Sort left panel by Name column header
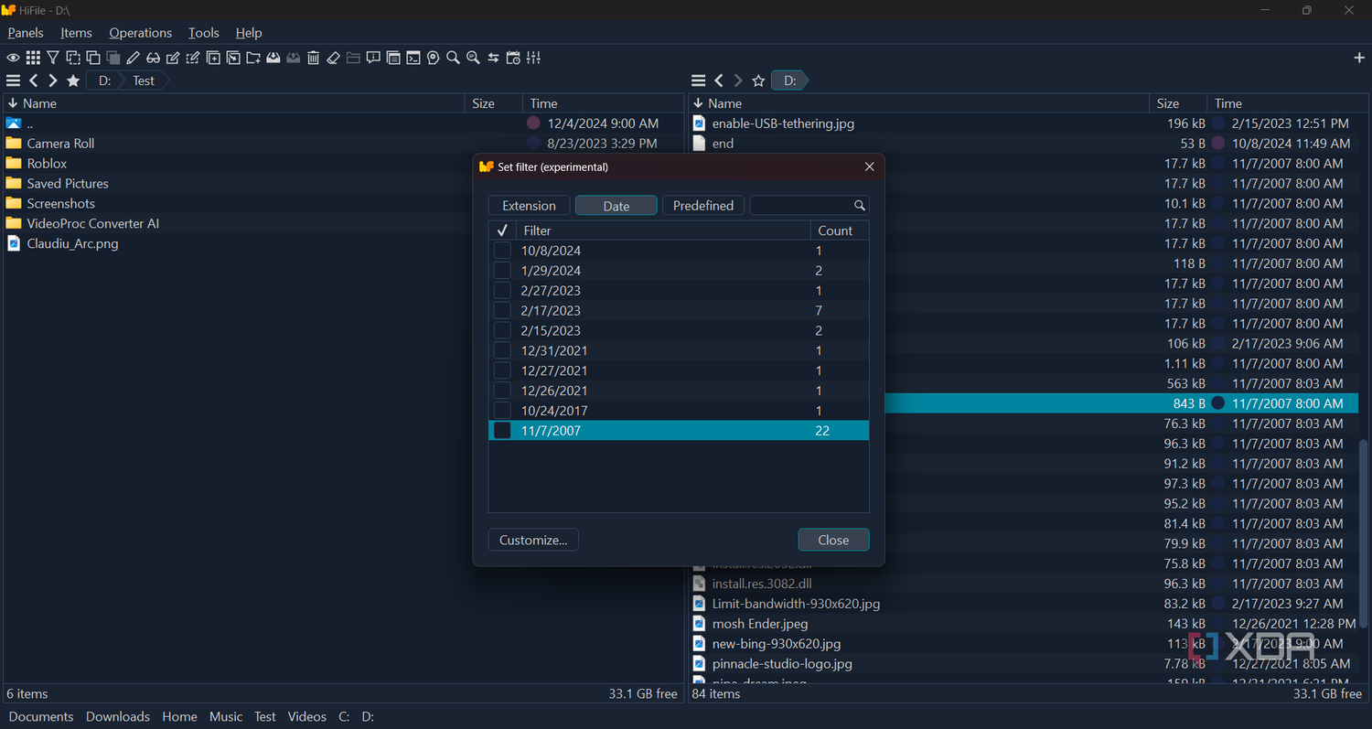The width and height of the screenshot is (1372, 729). click(235, 103)
